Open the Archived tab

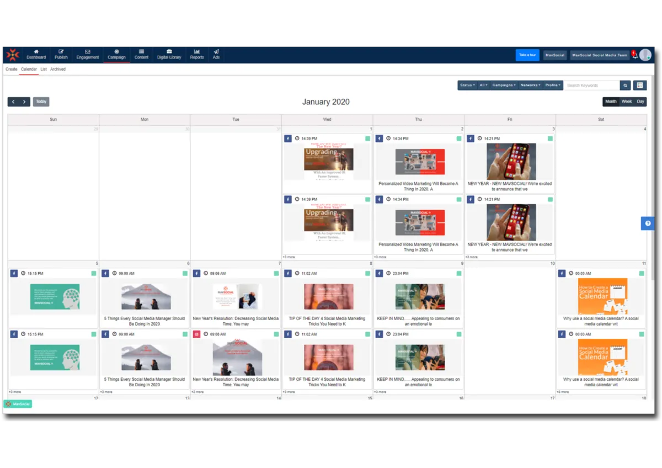click(57, 69)
